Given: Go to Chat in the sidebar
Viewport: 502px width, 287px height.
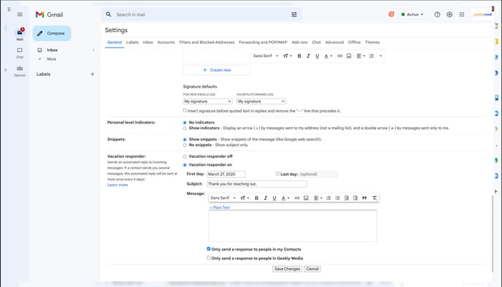Looking at the screenshot, I should (x=20, y=53).
